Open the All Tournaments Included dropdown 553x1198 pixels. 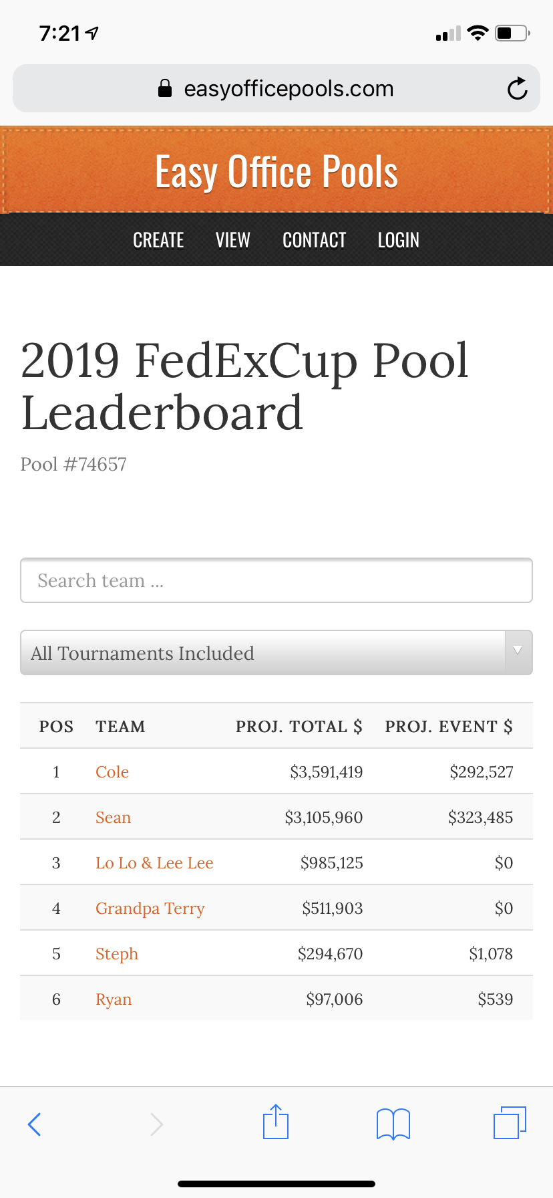point(276,652)
